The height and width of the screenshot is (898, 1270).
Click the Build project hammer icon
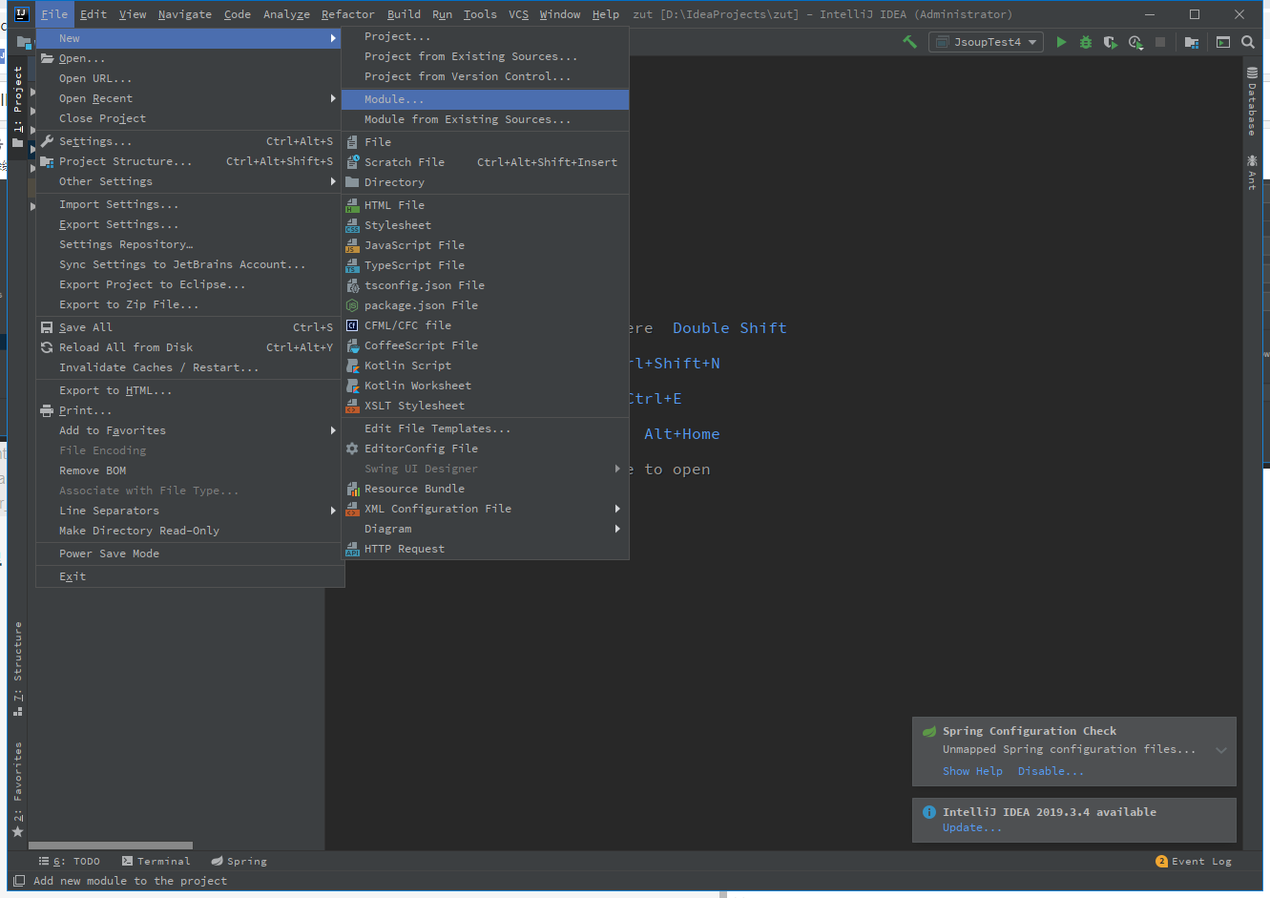click(x=909, y=42)
